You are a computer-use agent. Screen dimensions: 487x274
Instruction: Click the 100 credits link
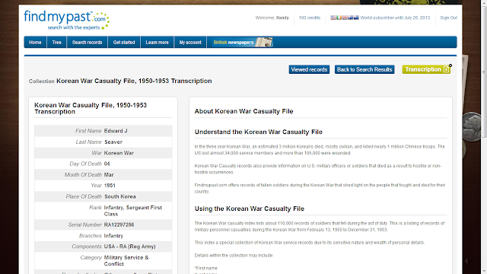pyautogui.click(x=310, y=18)
